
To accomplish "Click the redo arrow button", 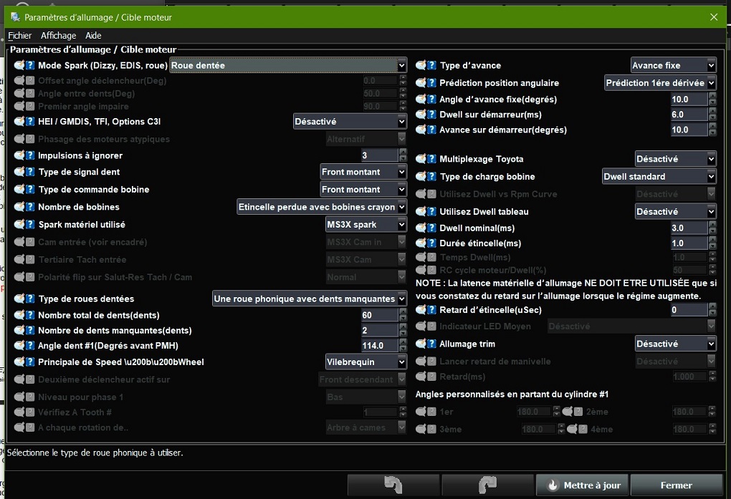I will pyautogui.click(x=487, y=485).
